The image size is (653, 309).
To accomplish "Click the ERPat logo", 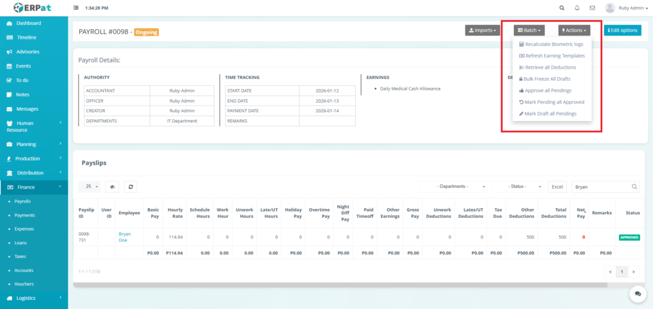I will point(34,8).
